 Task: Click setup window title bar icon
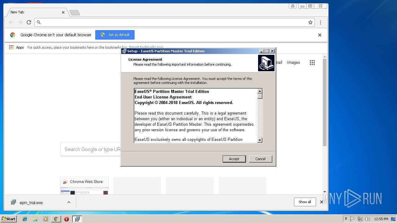pyautogui.click(x=124, y=51)
